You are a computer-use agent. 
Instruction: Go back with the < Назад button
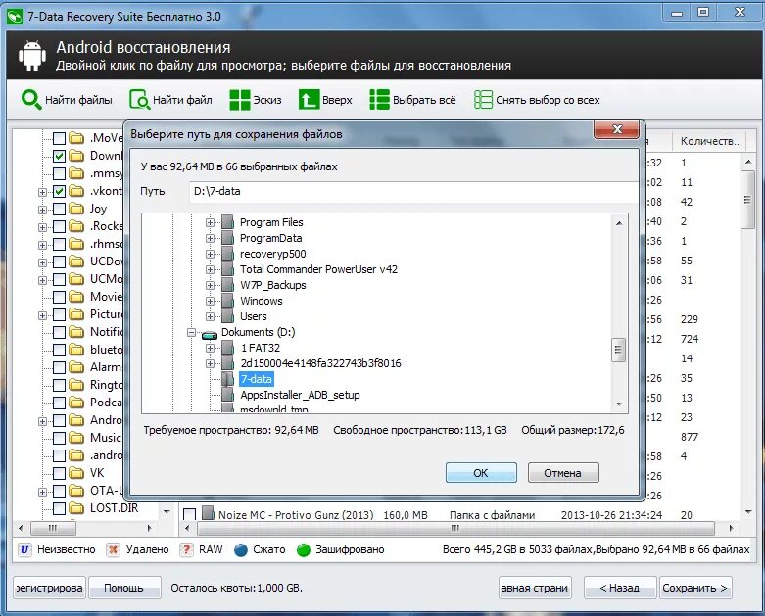tap(620, 588)
